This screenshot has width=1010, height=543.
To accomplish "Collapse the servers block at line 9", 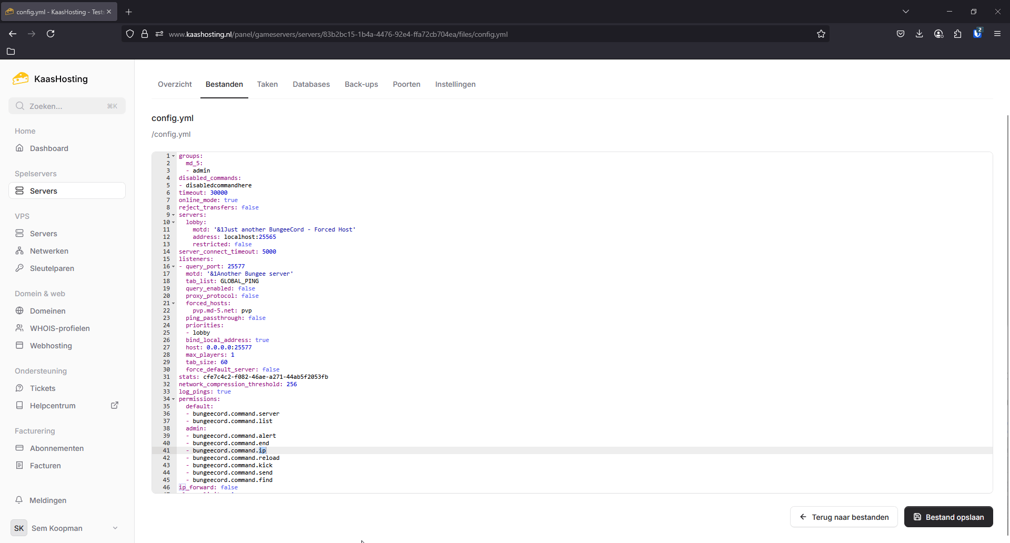I will (x=174, y=215).
